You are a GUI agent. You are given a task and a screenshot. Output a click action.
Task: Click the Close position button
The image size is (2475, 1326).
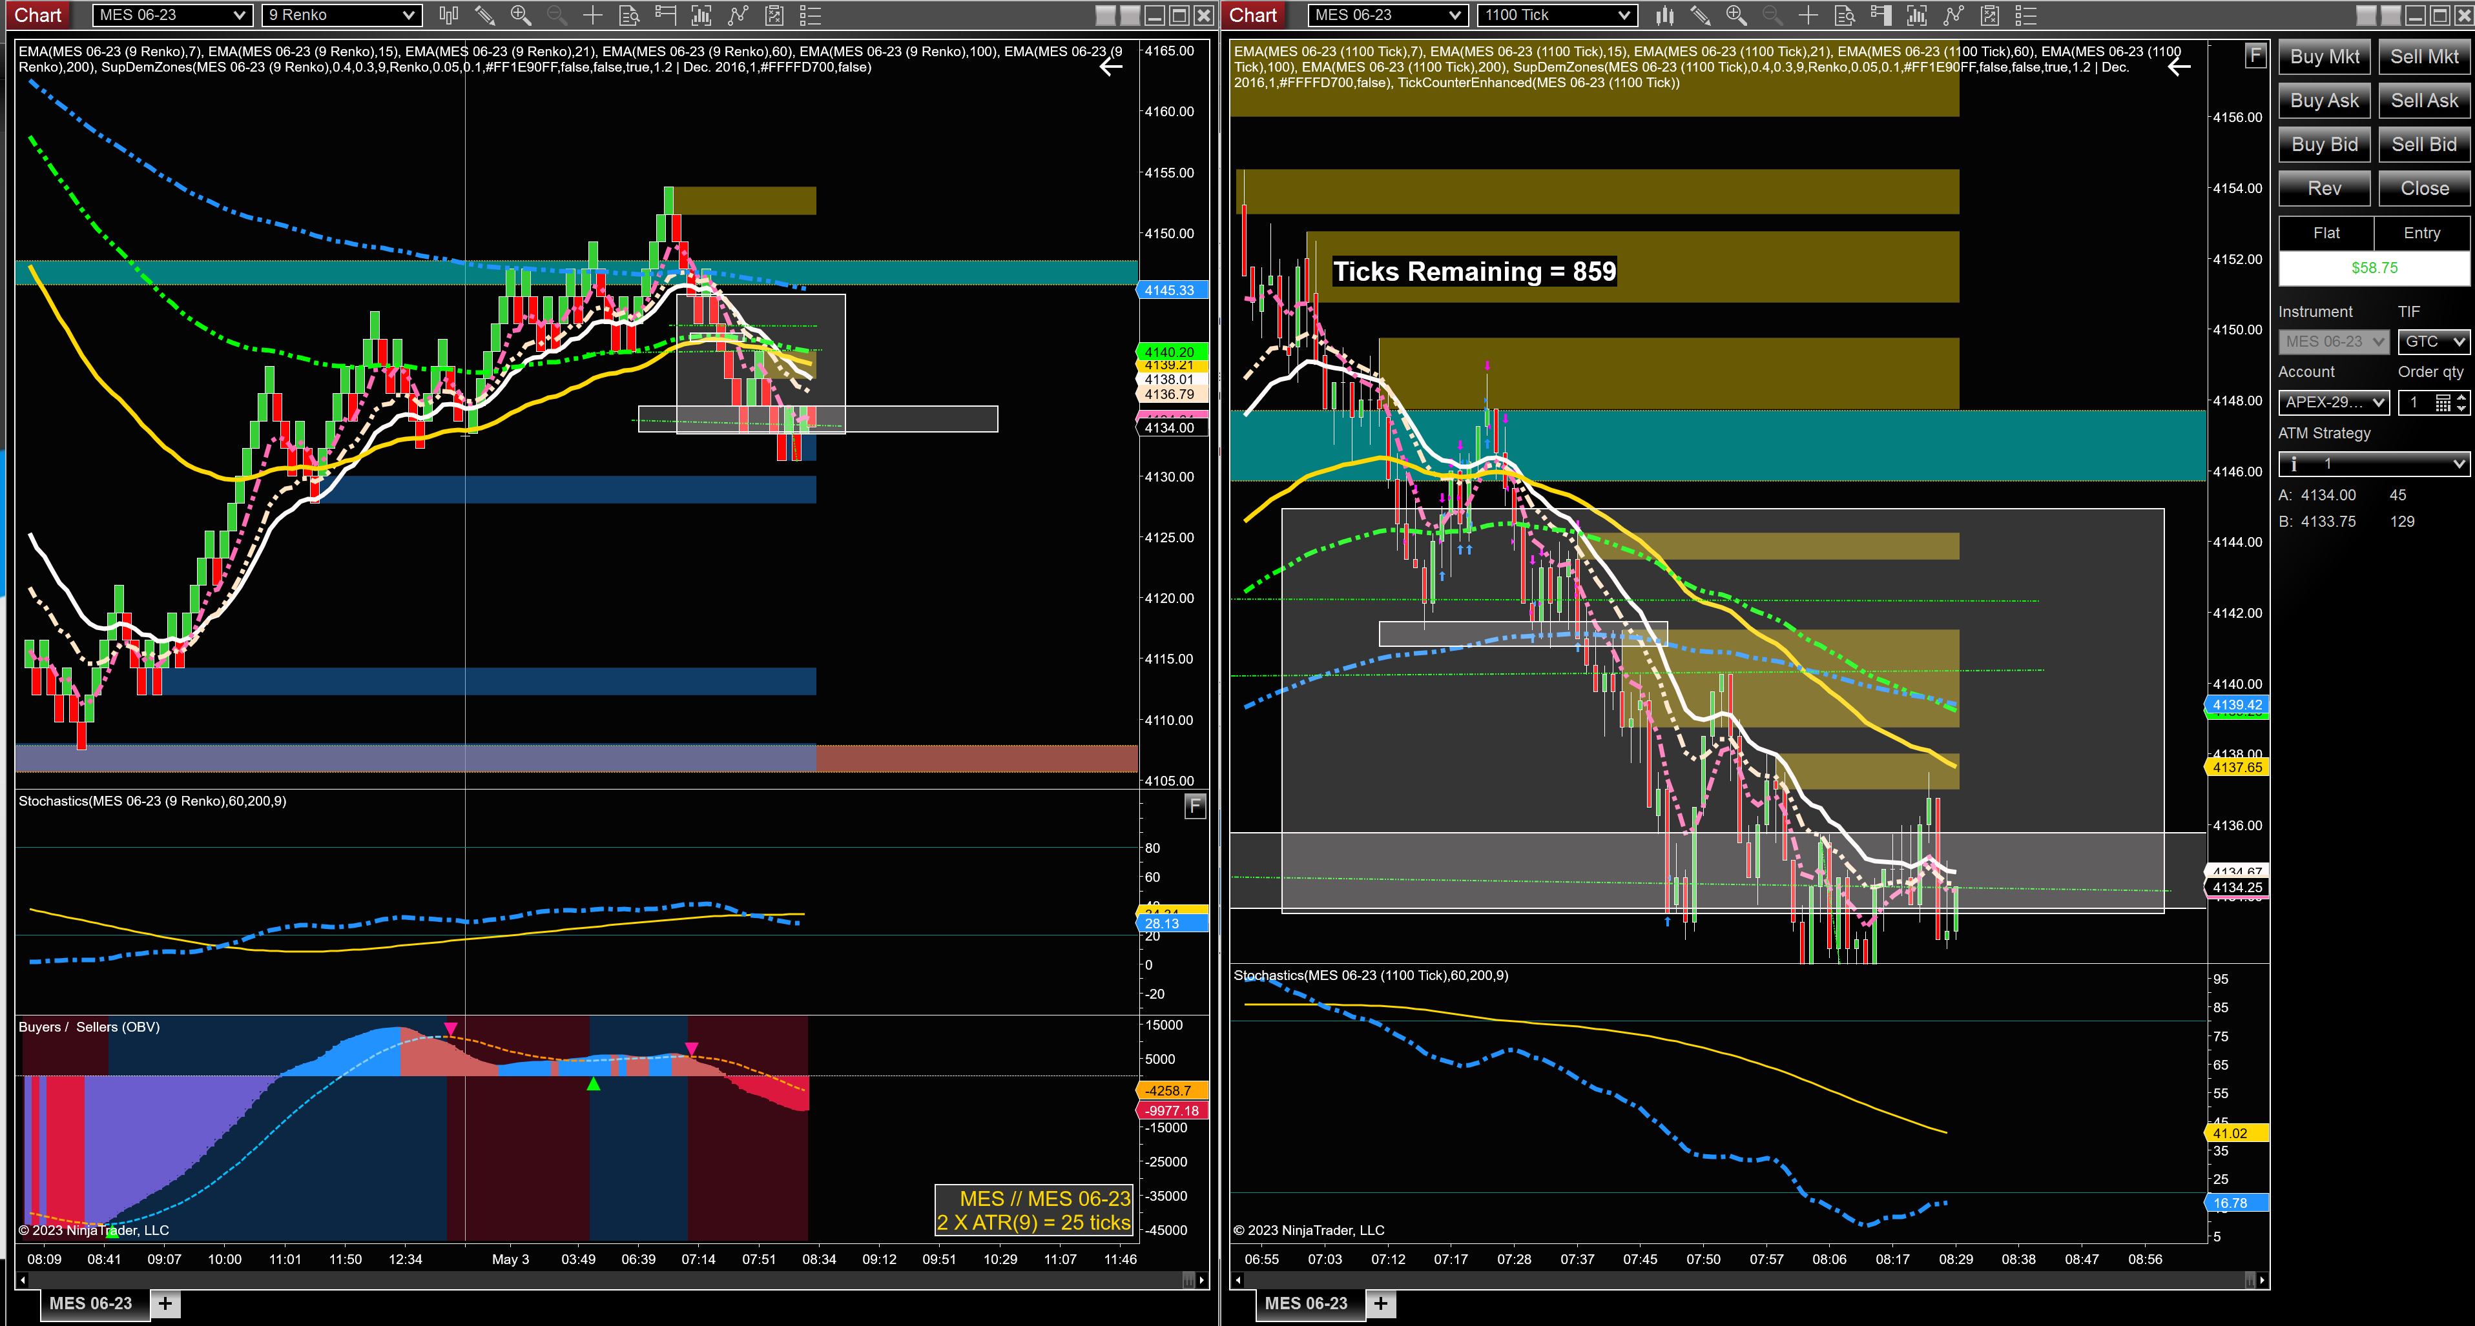pos(2424,189)
